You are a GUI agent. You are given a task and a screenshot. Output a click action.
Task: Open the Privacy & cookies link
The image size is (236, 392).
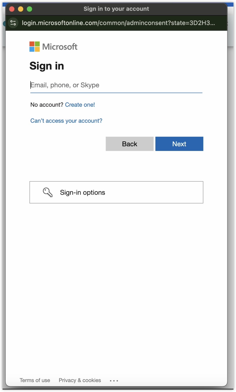80,380
